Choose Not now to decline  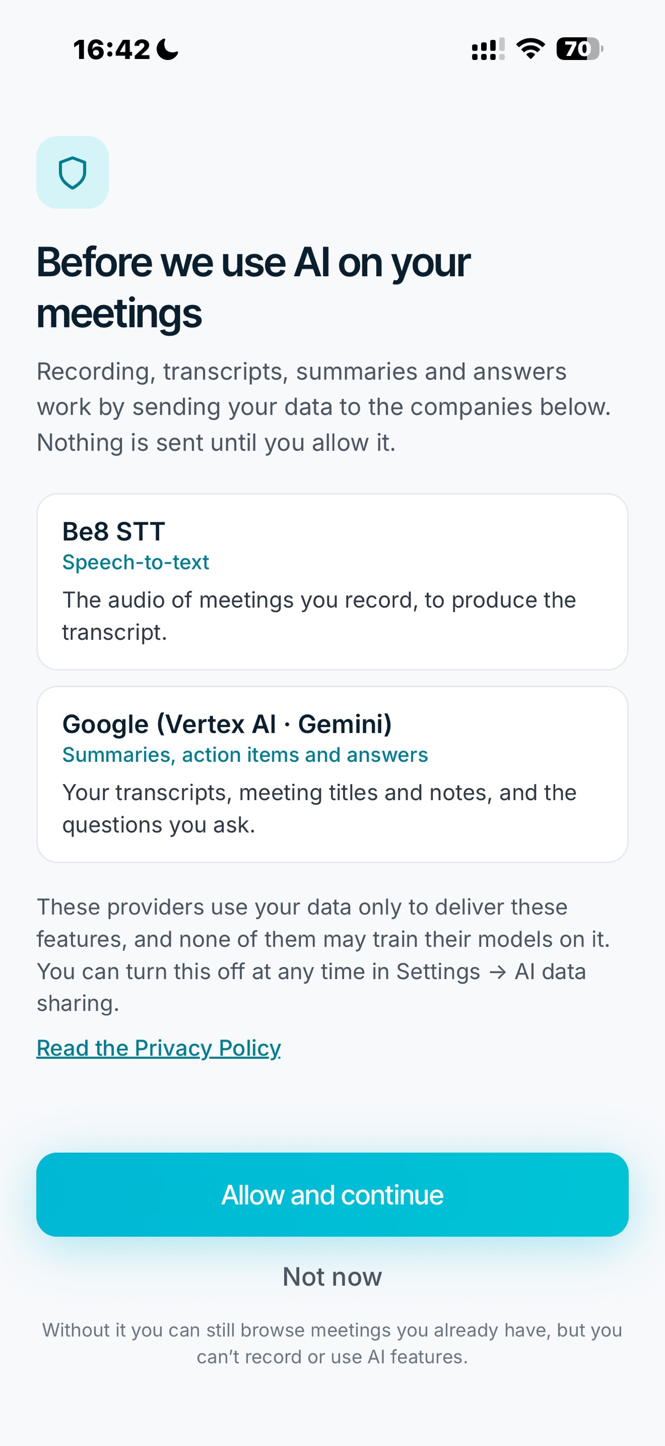coord(333,1276)
